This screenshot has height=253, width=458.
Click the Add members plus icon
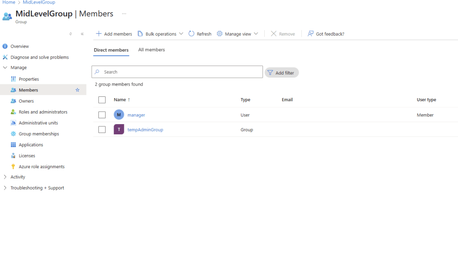(x=99, y=34)
